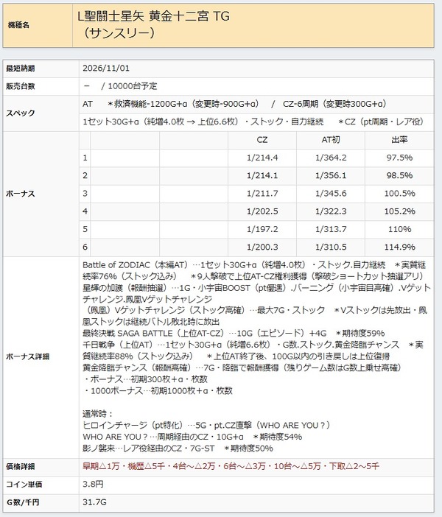Select the 1000ボーナス…初期1000枚+α line

[x=158, y=390]
